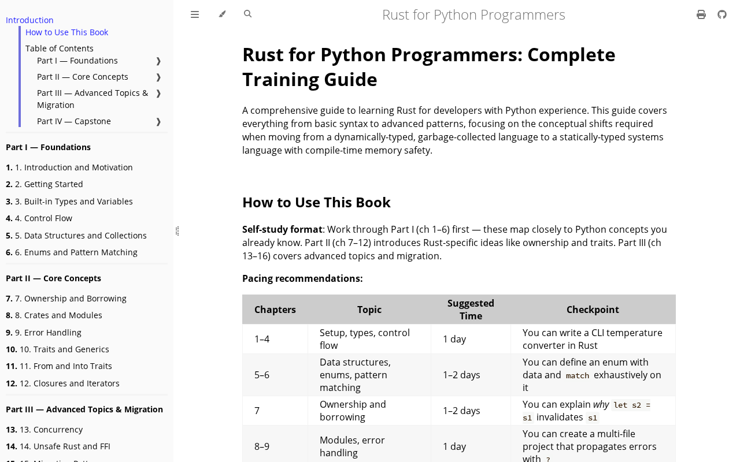This screenshot has width=740, height=462.
Task: Go to How to Use This Book section
Action: click(x=66, y=32)
